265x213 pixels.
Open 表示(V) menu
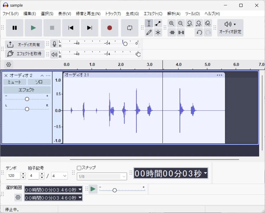(64, 14)
